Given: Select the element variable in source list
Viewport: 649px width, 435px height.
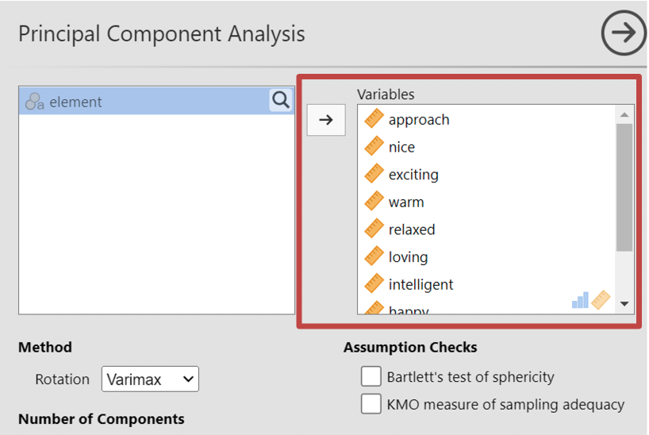Looking at the screenshot, I should (x=76, y=102).
